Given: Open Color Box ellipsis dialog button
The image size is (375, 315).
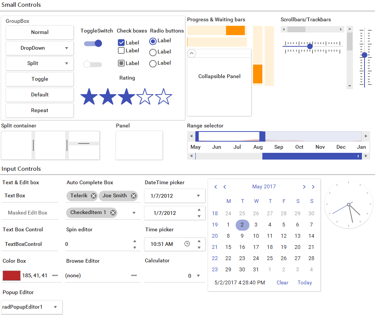Looking at the screenshot, I should point(55,275).
